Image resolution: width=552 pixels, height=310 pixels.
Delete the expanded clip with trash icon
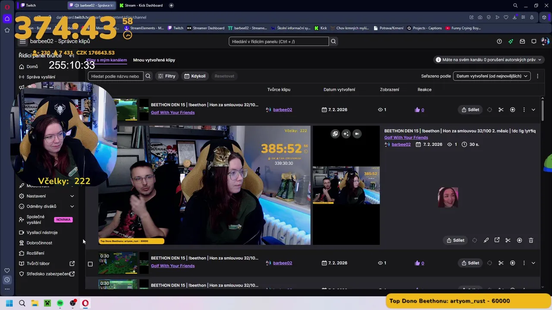coord(531,240)
